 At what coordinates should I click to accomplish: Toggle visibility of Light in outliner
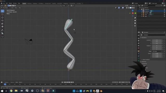pos(164,16)
